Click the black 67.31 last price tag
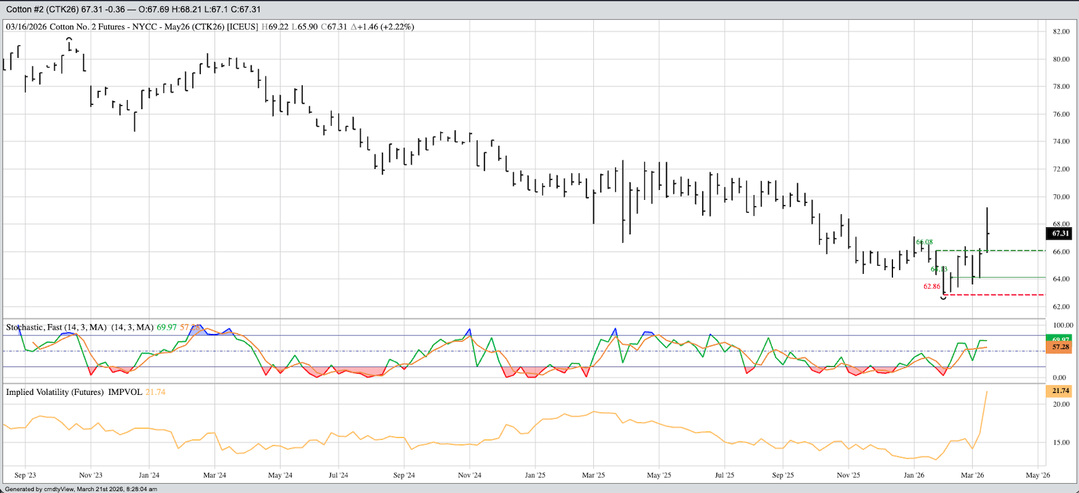The width and height of the screenshot is (1079, 493). 1060,233
